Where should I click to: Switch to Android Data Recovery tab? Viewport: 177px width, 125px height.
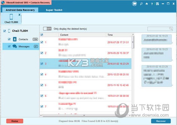click(x=20, y=10)
